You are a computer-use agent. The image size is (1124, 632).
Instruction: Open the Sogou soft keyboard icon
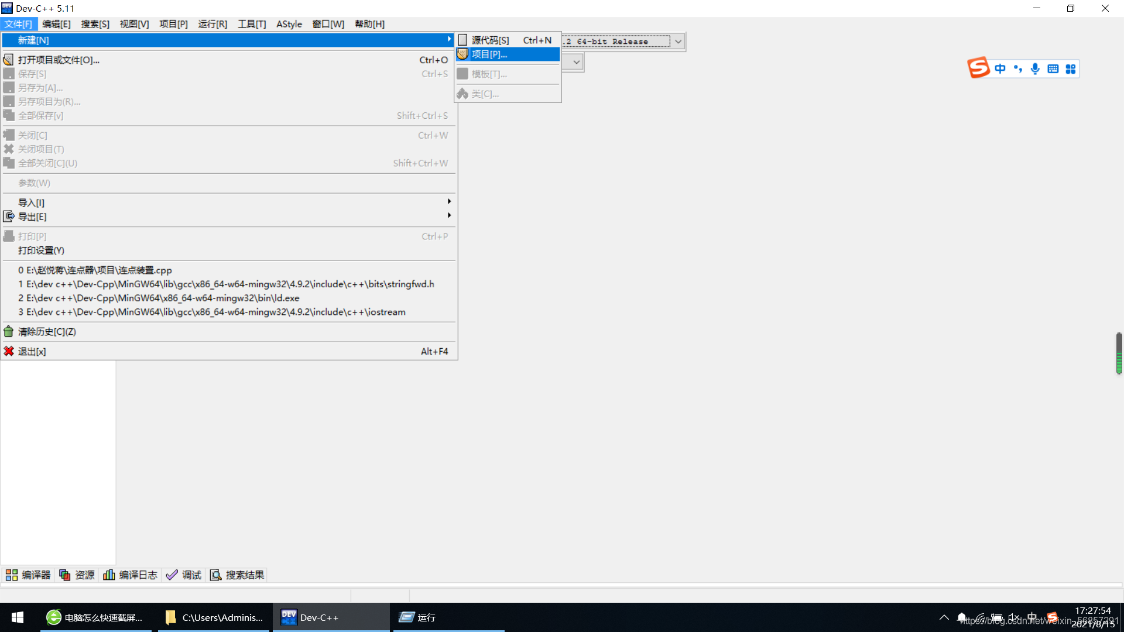[1053, 68]
